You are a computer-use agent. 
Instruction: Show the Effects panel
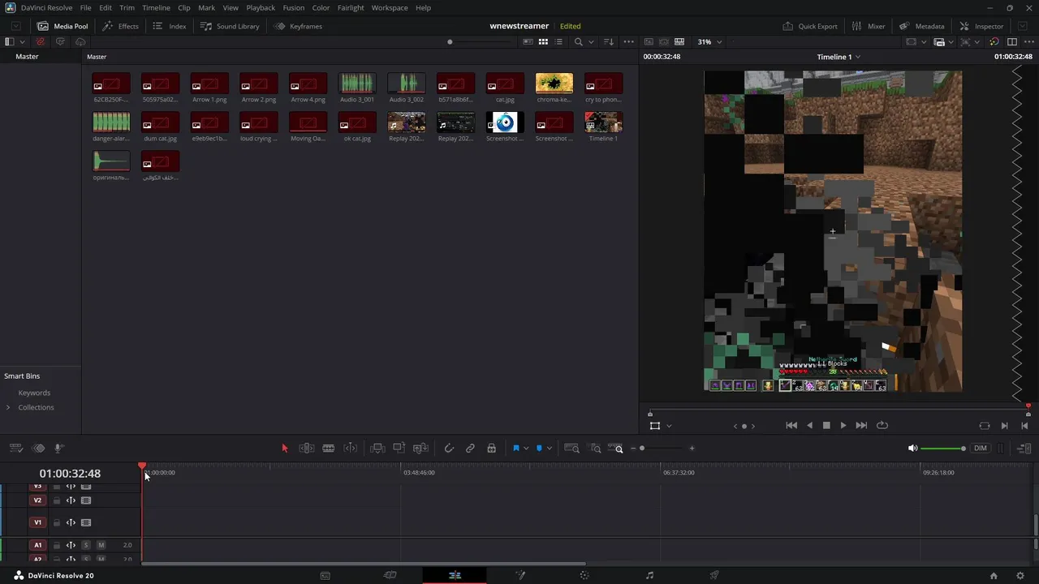(x=120, y=26)
